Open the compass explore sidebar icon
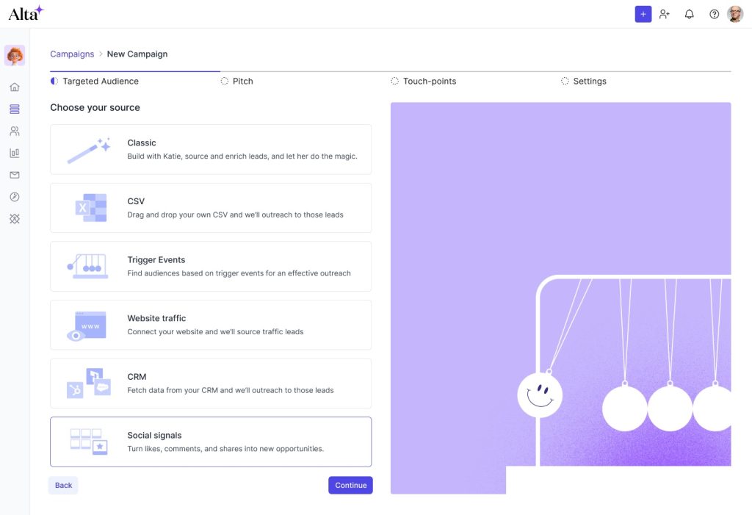The image size is (752, 515). [x=15, y=197]
